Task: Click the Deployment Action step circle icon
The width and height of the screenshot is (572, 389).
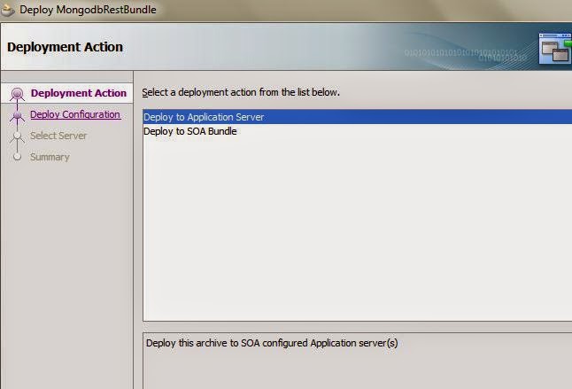Action: pos(17,93)
